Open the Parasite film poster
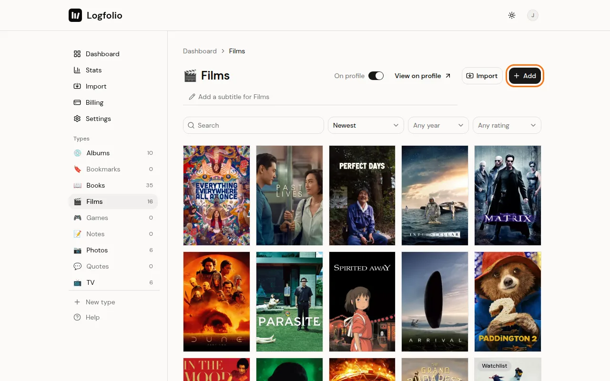This screenshot has width=610, height=381. (289, 301)
